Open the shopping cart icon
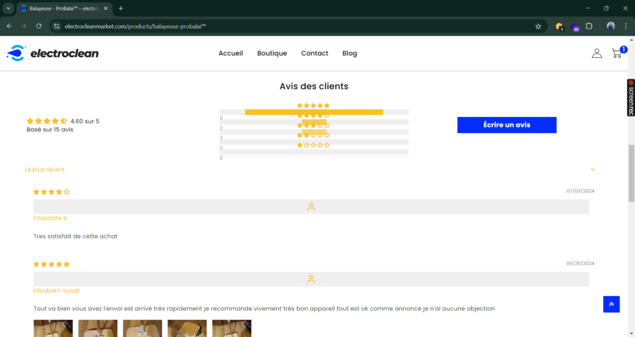Viewport: 635px width, 337px height. coord(617,53)
